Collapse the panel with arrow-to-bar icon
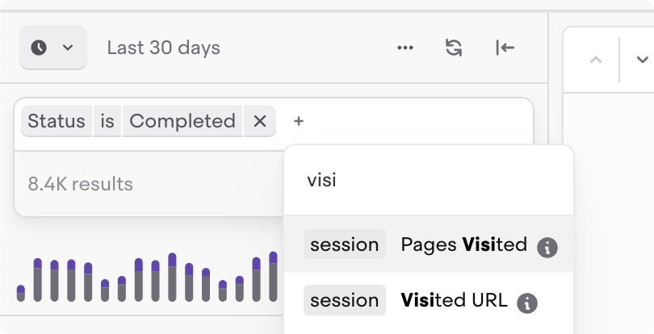Viewport: 654px width, 334px height. coord(505,48)
